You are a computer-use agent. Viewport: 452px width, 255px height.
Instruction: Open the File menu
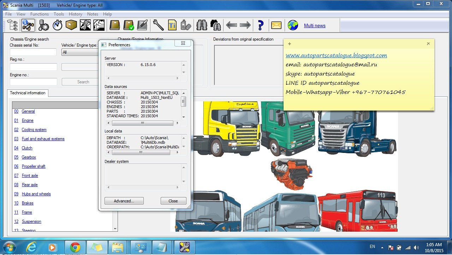click(x=8, y=14)
